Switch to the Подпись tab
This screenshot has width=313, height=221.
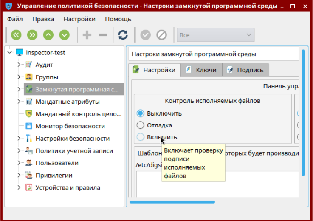point(246,70)
